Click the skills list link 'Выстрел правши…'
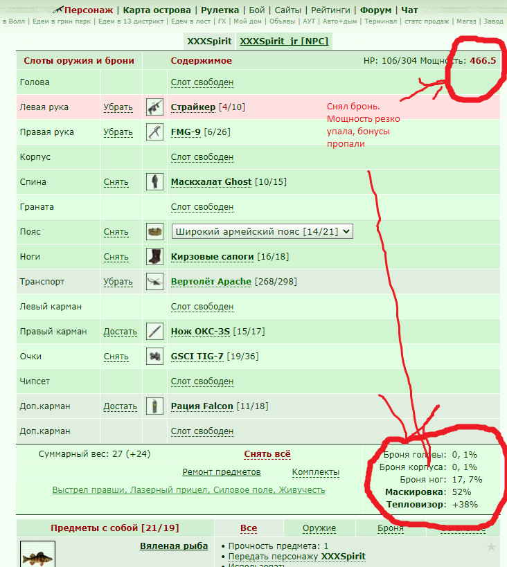This screenshot has width=507, height=567. tap(188, 490)
